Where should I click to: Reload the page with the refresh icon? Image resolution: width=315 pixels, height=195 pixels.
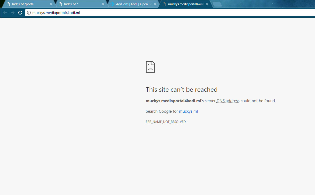(x=20, y=13)
